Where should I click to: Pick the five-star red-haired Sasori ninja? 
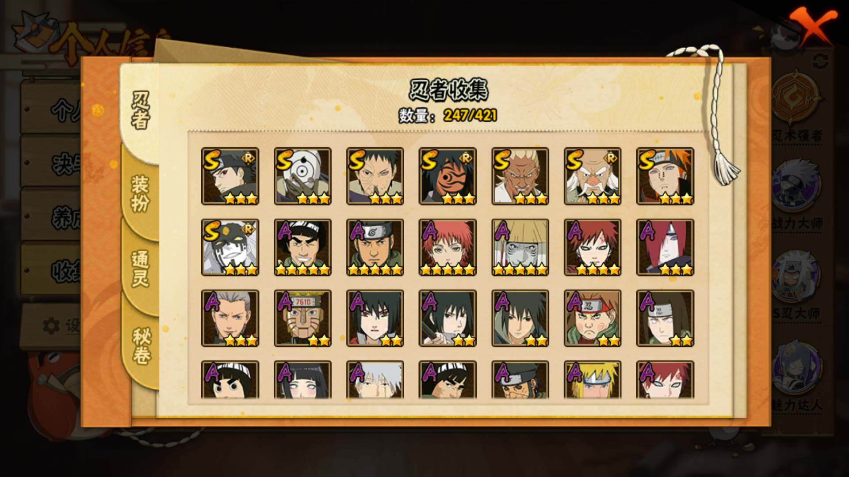447,247
